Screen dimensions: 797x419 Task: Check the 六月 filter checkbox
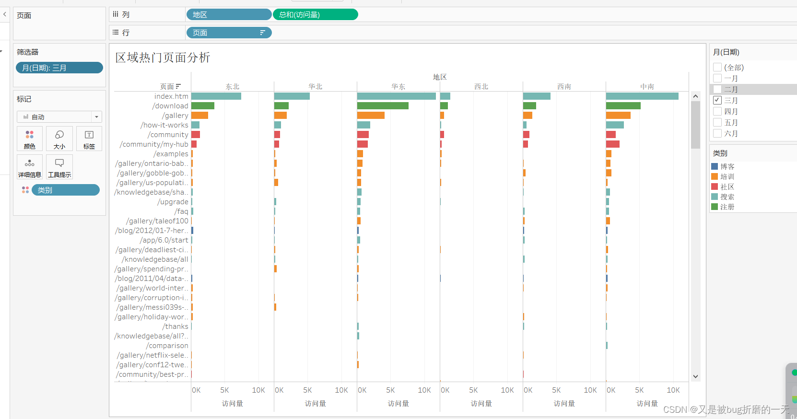pyautogui.click(x=717, y=133)
